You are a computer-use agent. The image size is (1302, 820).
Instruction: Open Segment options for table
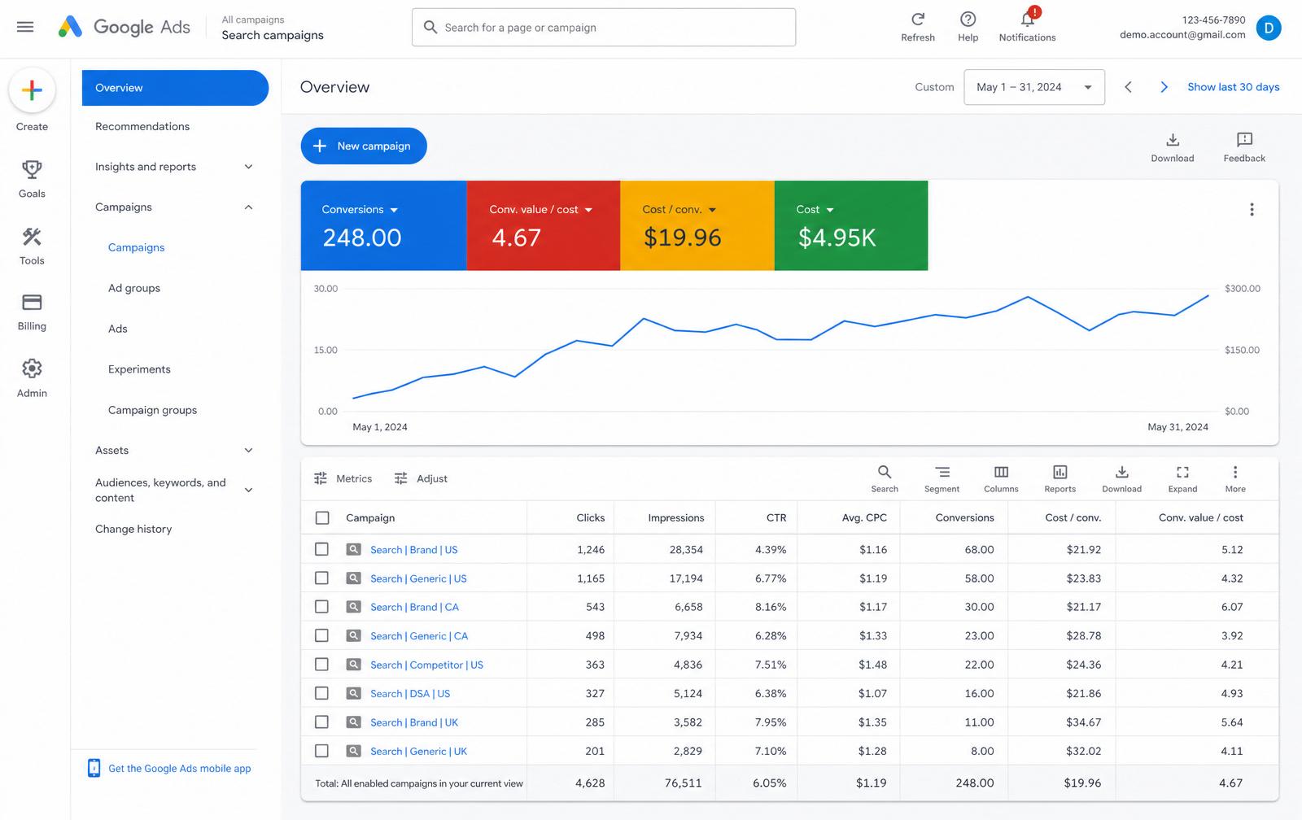[942, 478]
